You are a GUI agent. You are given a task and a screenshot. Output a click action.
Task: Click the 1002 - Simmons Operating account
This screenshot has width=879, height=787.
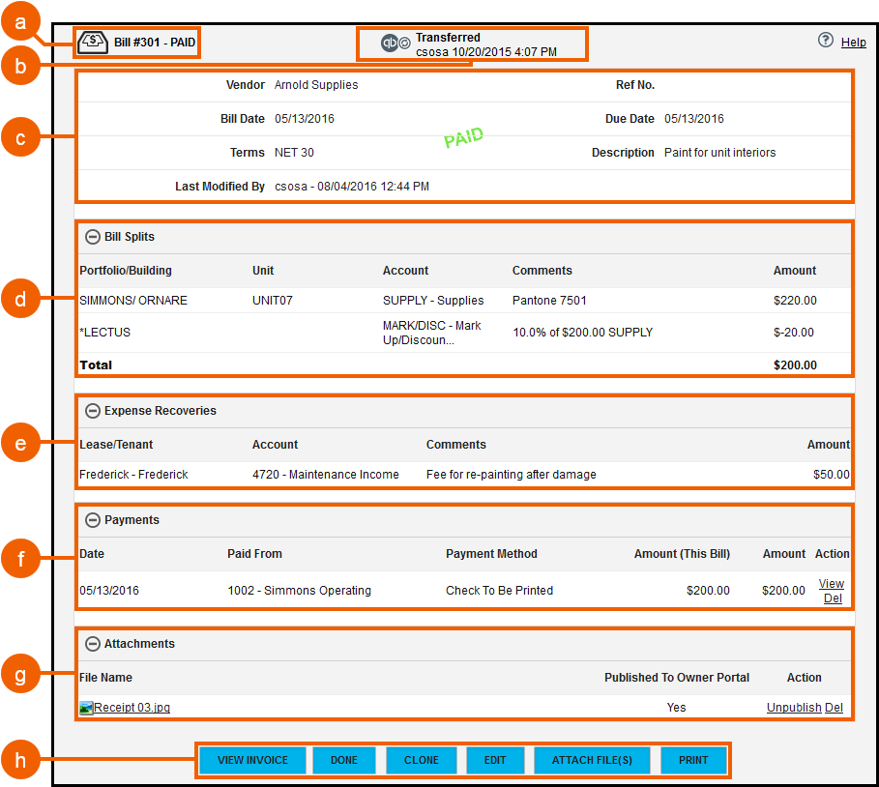tap(300, 590)
